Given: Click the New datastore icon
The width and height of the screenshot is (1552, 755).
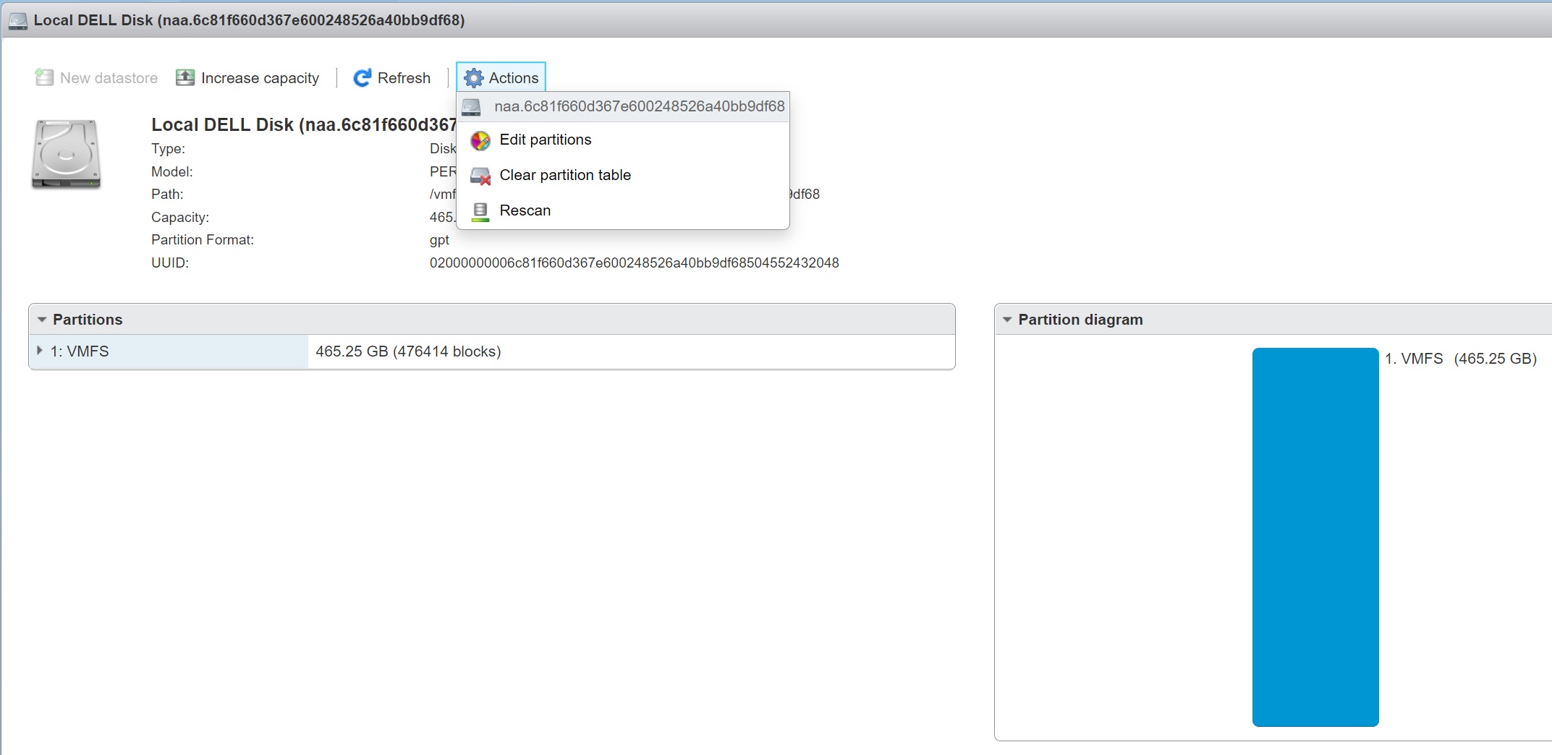Looking at the screenshot, I should pos(44,77).
